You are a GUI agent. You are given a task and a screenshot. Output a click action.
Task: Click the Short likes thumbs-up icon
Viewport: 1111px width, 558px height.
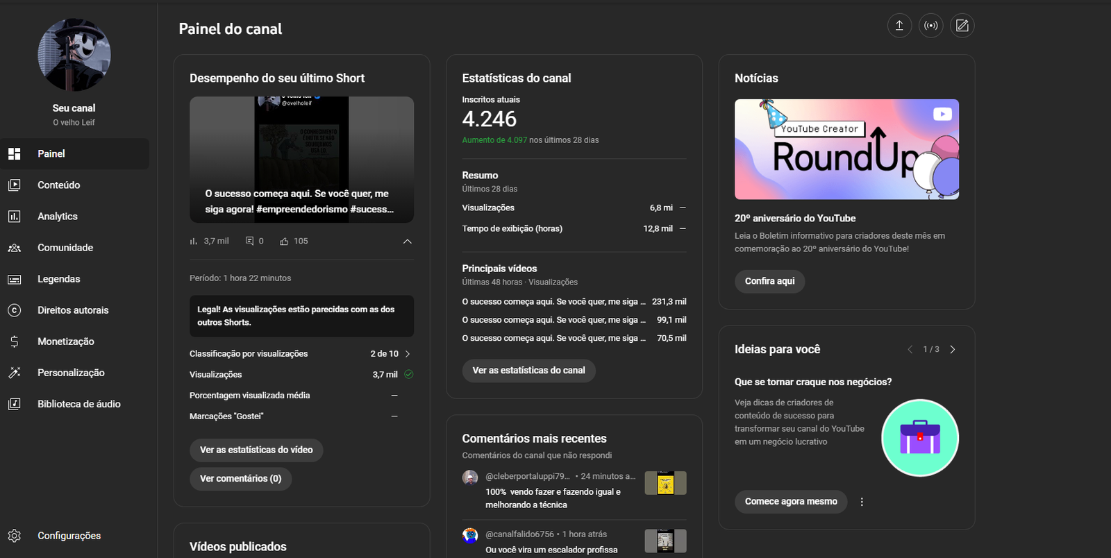coord(284,242)
